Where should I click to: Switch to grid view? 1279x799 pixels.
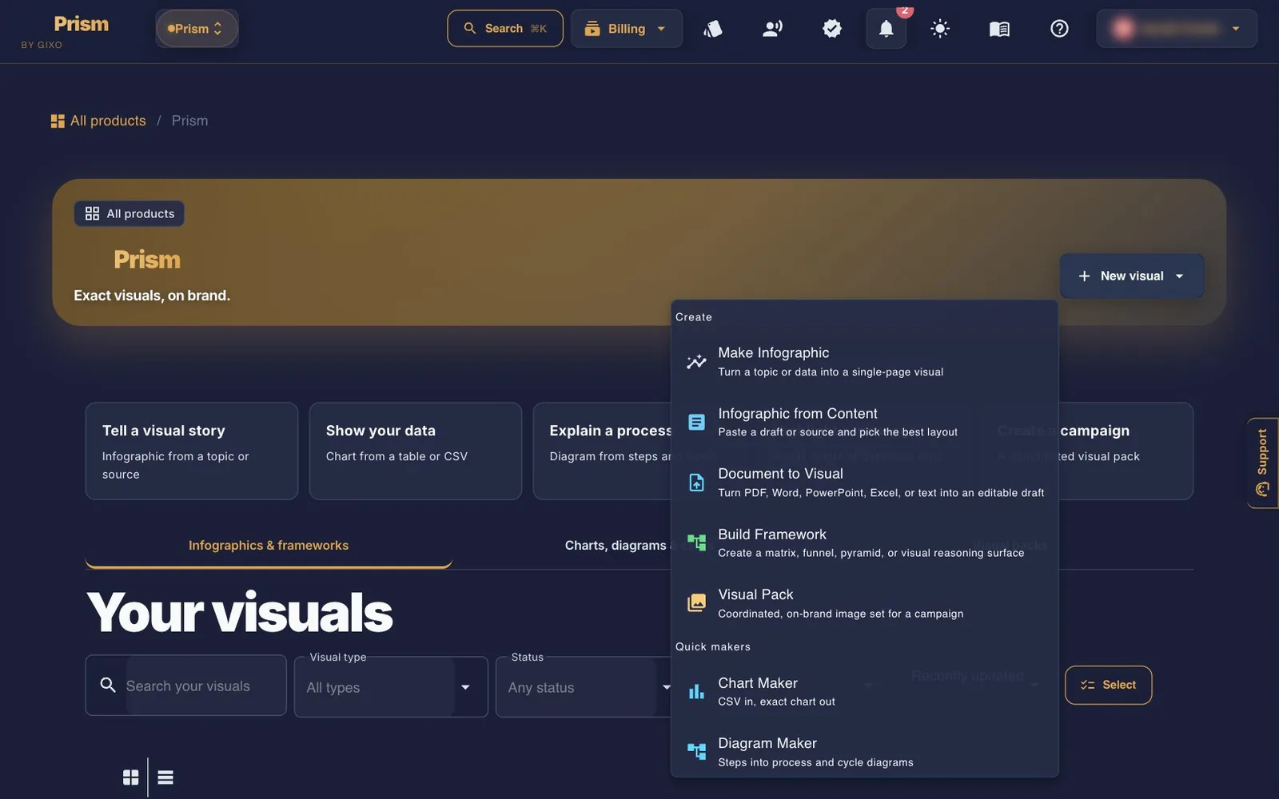coord(130,777)
